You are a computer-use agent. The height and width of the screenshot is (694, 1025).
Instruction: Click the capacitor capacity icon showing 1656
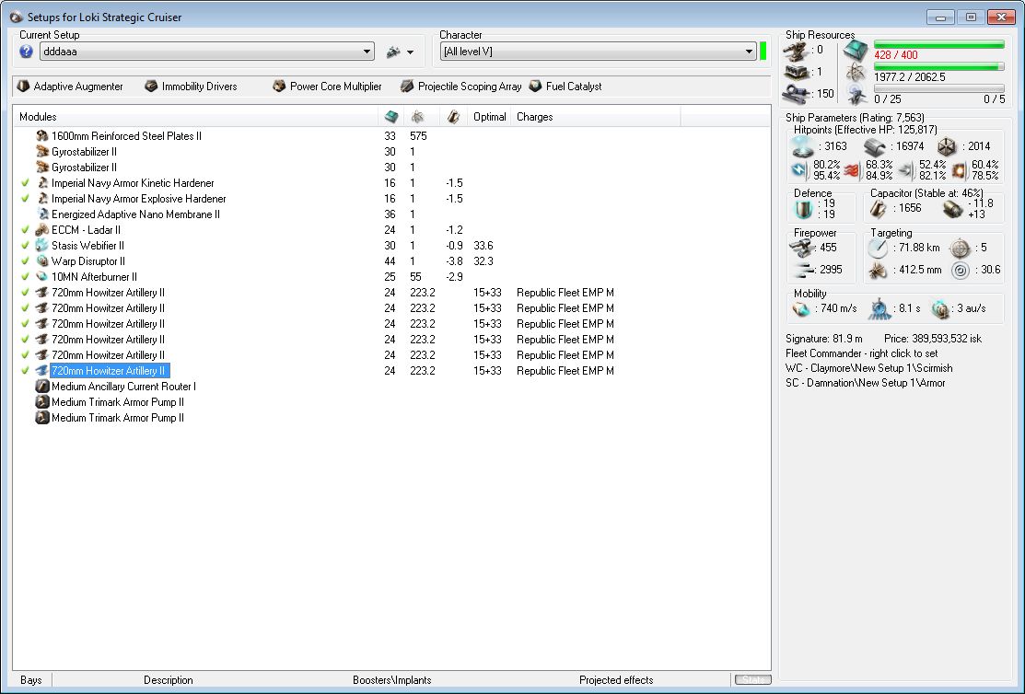tap(878, 209)
